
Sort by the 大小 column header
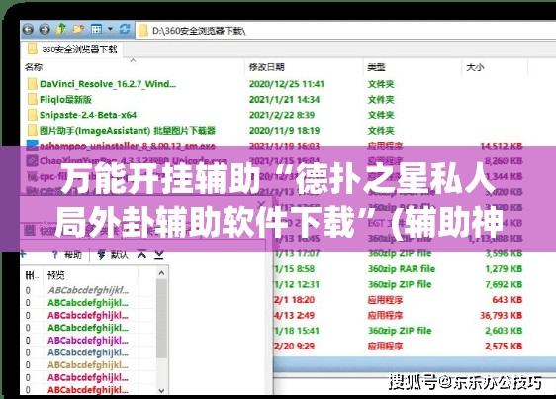click(475, 67)
